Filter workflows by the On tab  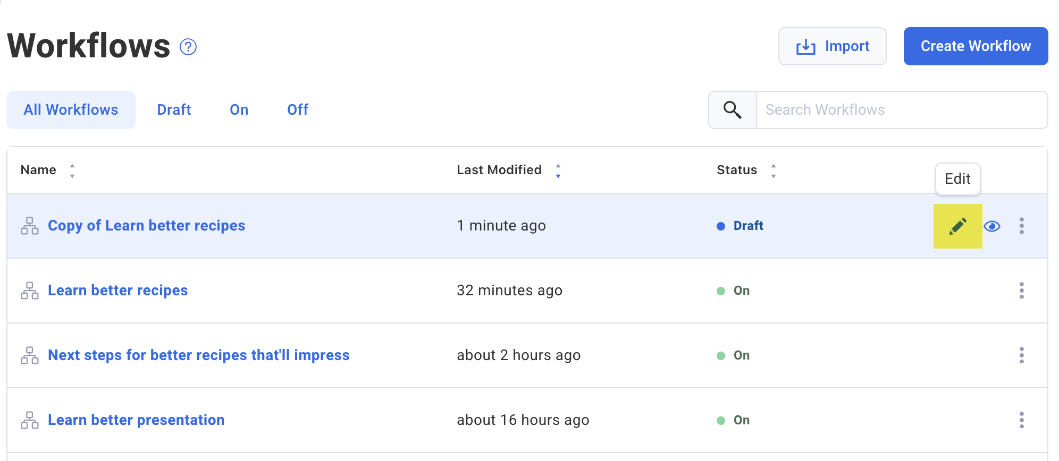(239, 110)
